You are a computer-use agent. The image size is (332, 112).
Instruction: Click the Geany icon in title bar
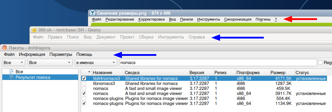[x=34, y=30]
